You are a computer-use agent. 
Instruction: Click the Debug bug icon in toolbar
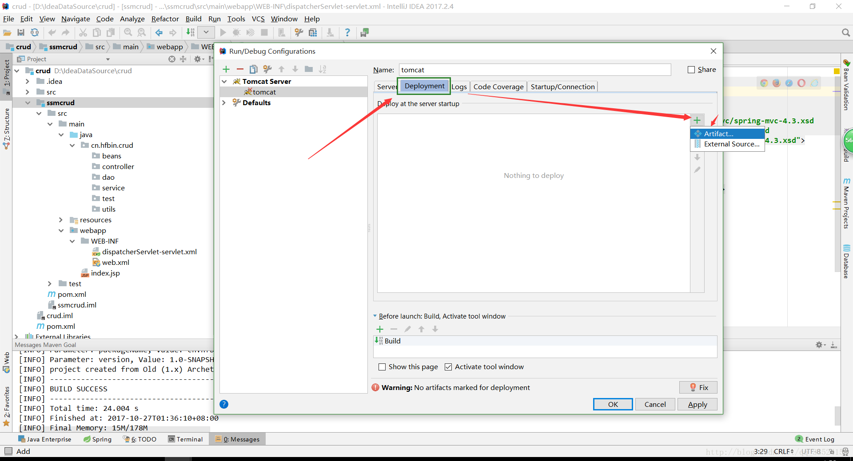click(236, 32)
